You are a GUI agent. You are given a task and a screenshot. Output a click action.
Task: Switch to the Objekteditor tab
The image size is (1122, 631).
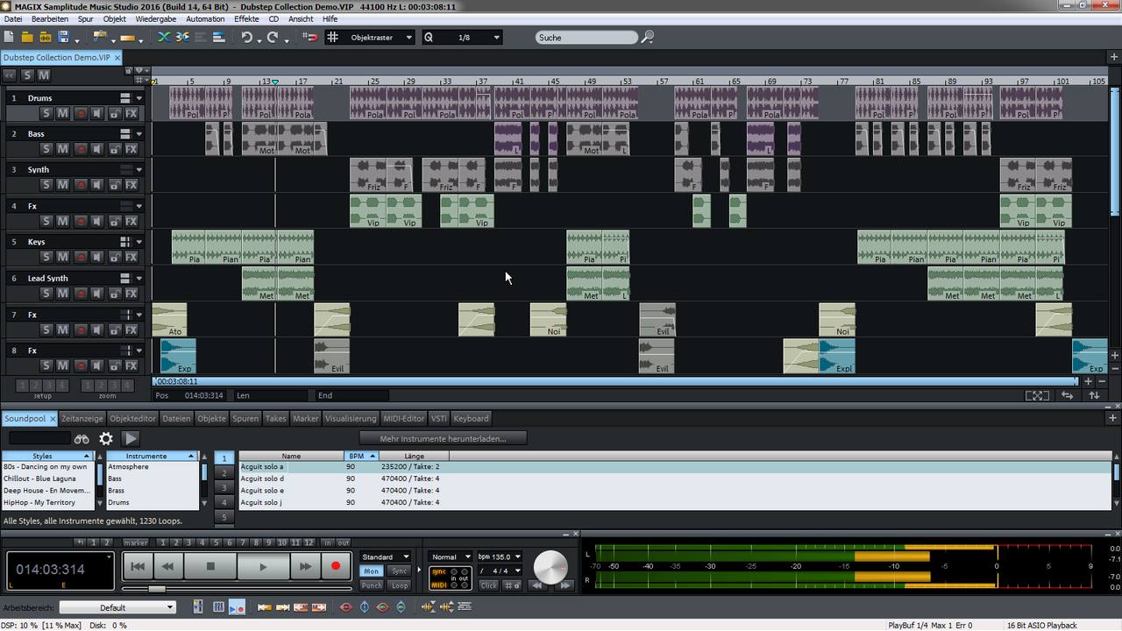(132, 419)
